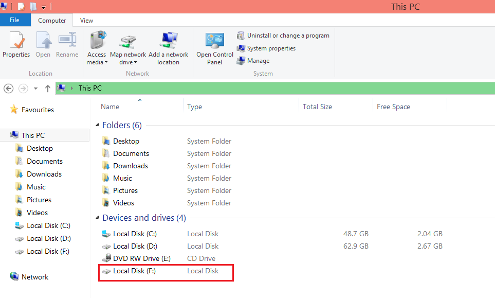
Task: Open Customize Quick Access Toolbar dropdown
Action: point(44,7)
